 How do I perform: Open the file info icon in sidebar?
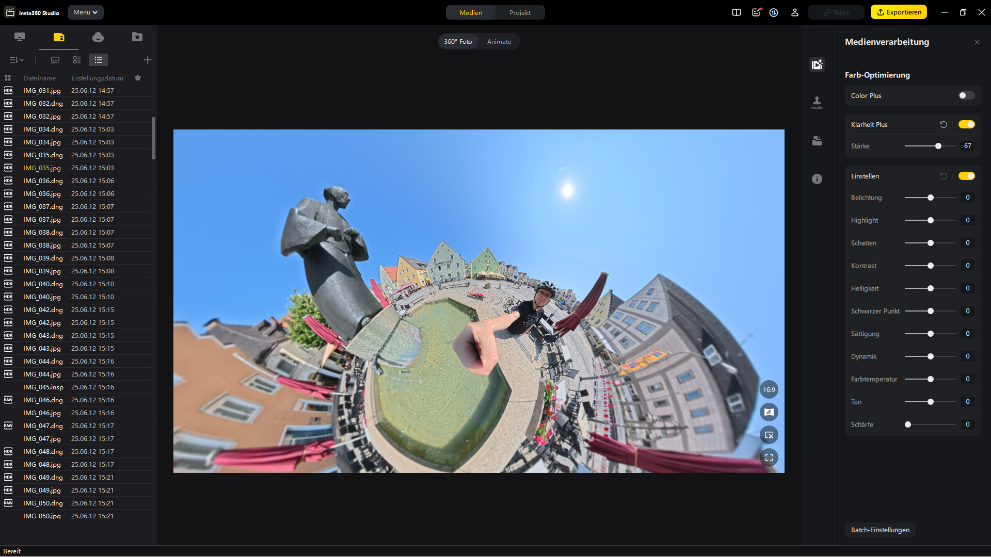click(x=817, y=179)
